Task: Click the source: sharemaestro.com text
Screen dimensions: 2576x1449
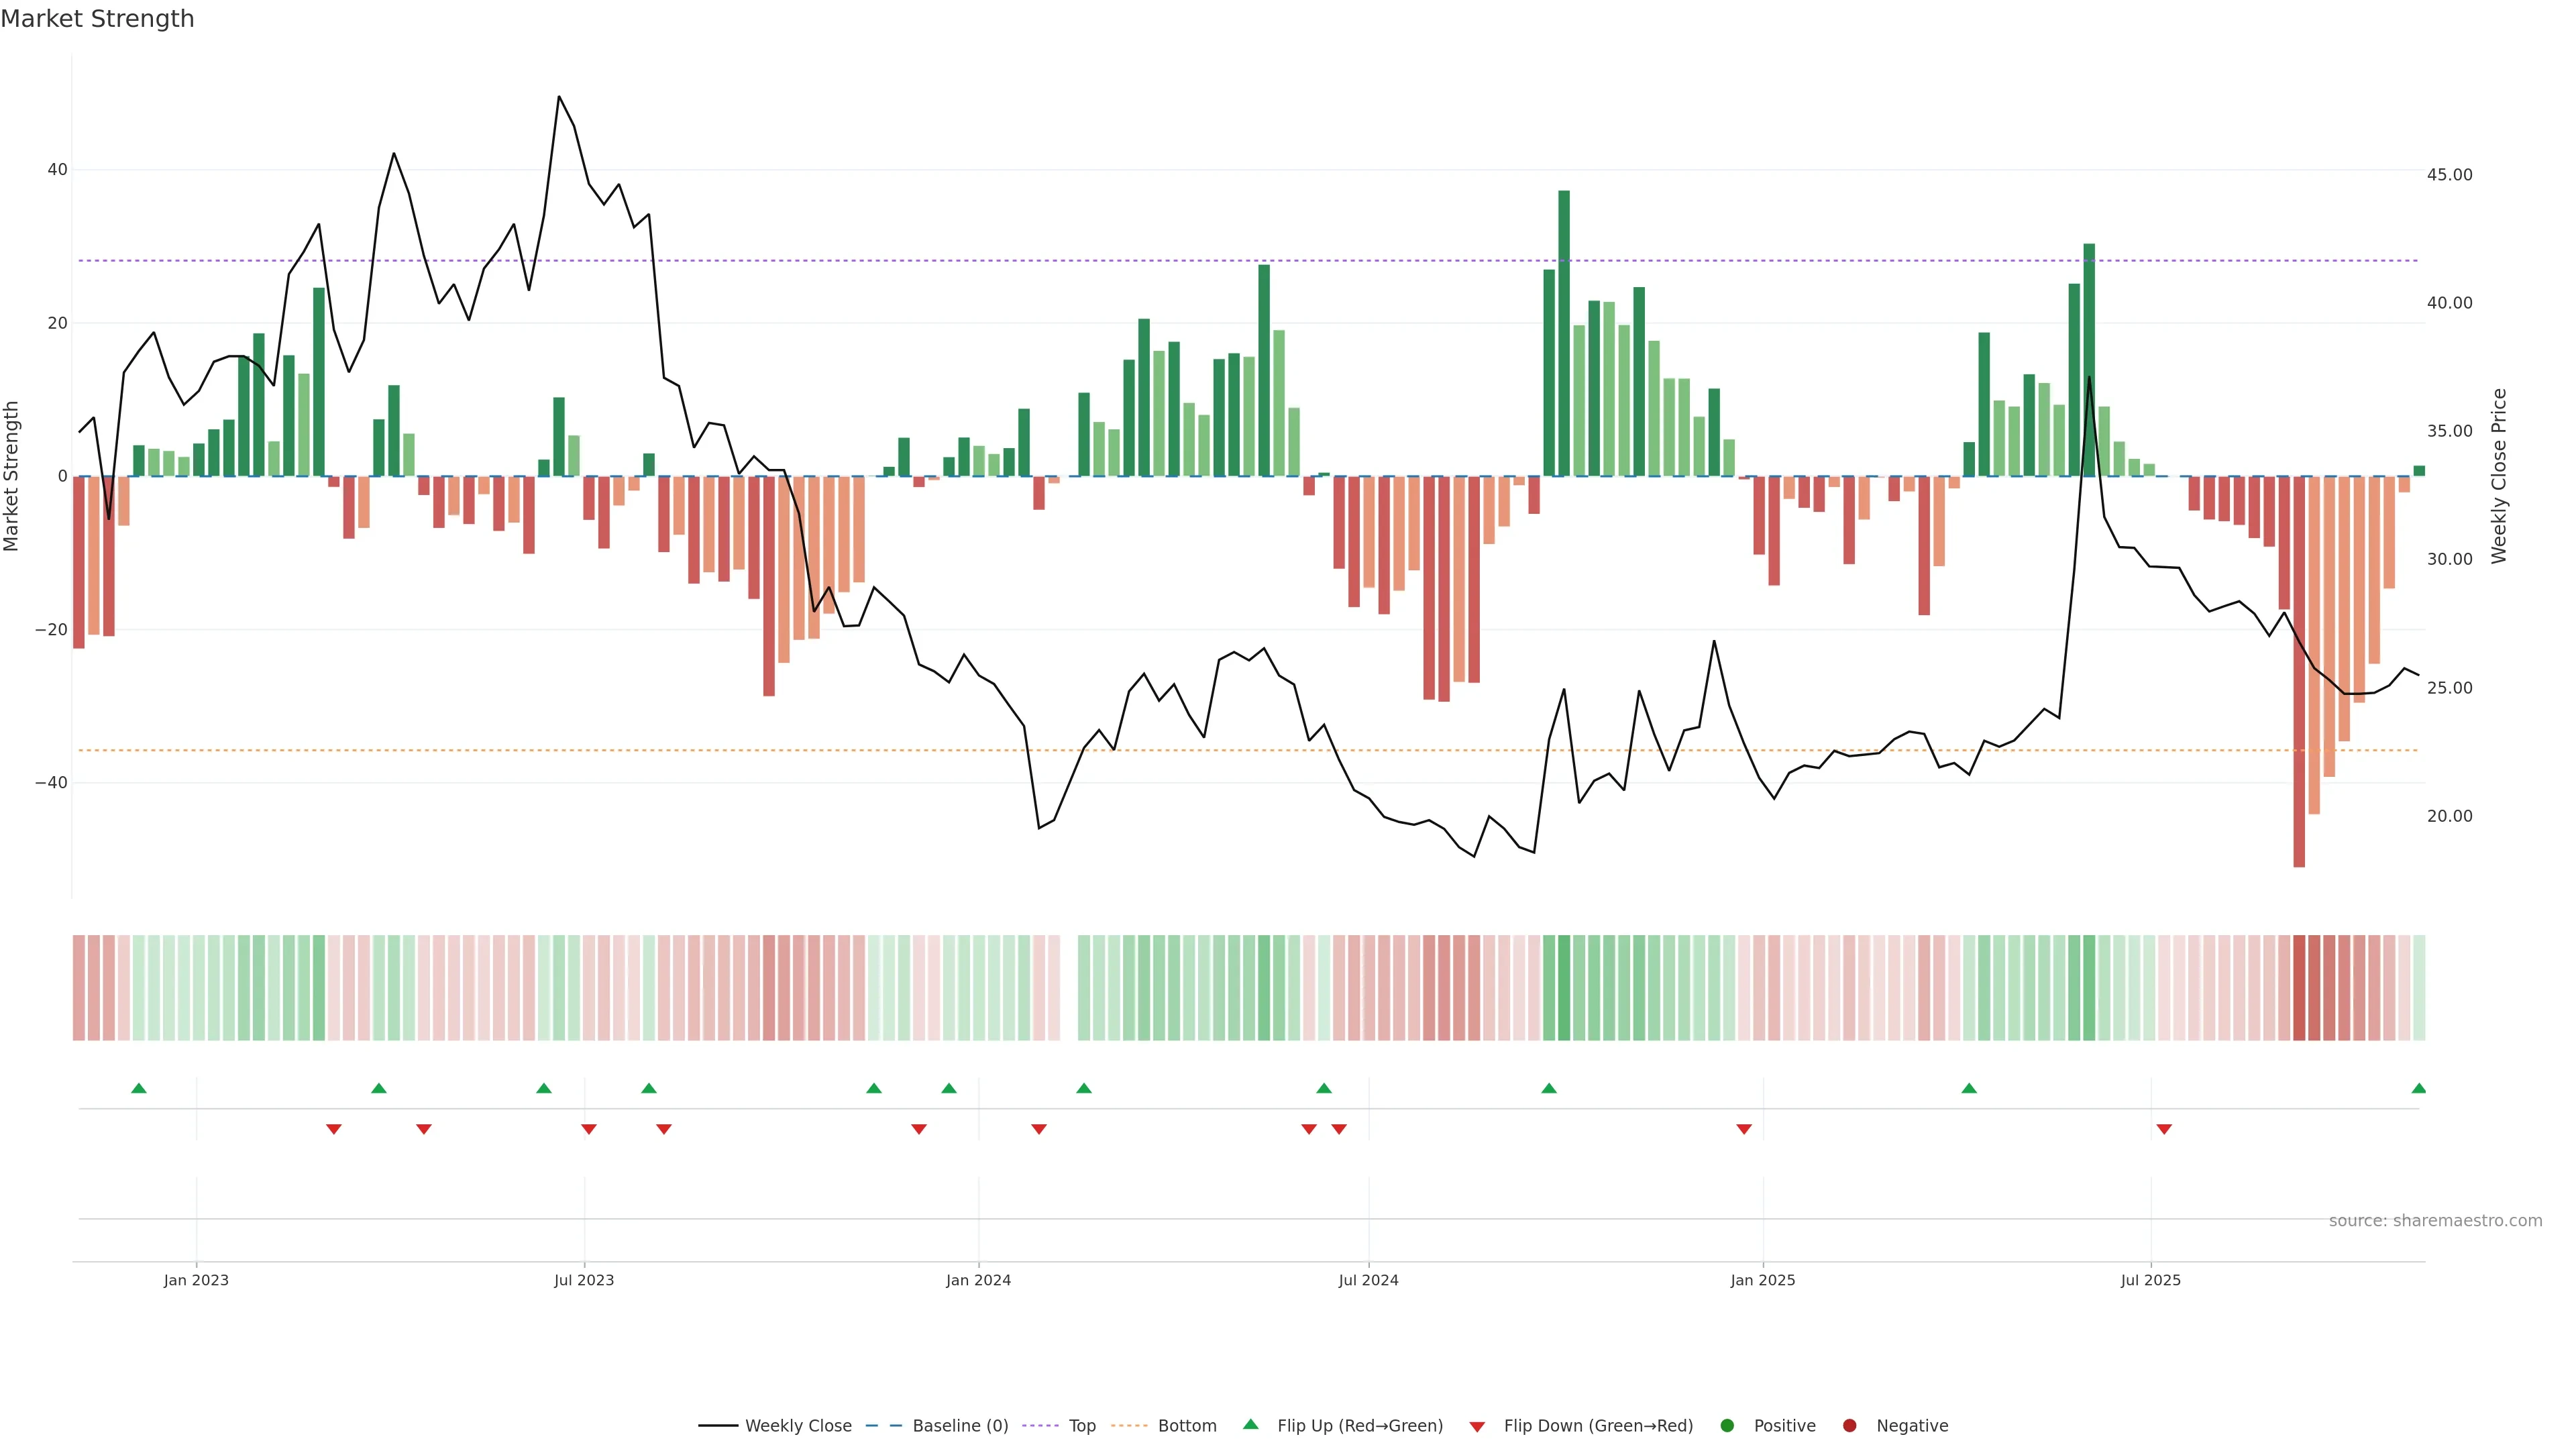Action: pos(2435,1221)
